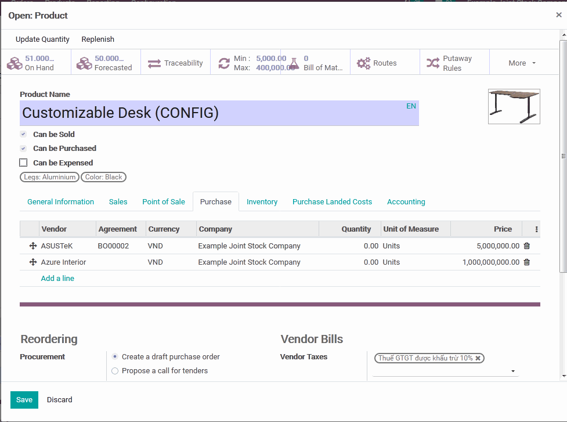Open the On Hand quantity stat
This screenshot has width=567, height=422.
pyautogui.click(x=36, y=63)
